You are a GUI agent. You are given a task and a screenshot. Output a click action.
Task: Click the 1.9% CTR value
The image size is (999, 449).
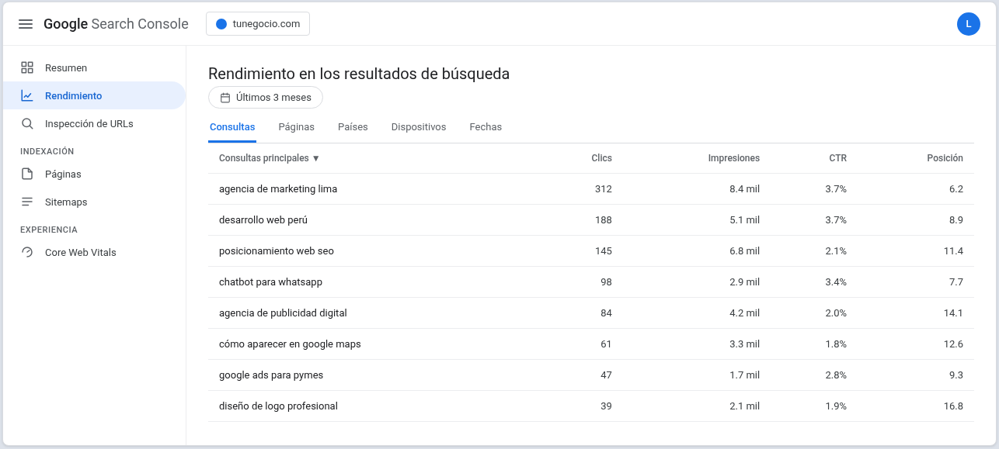point(836,406)
